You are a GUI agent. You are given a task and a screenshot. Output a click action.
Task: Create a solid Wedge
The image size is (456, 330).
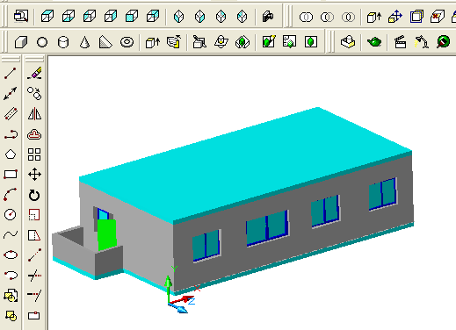[105, 42]
